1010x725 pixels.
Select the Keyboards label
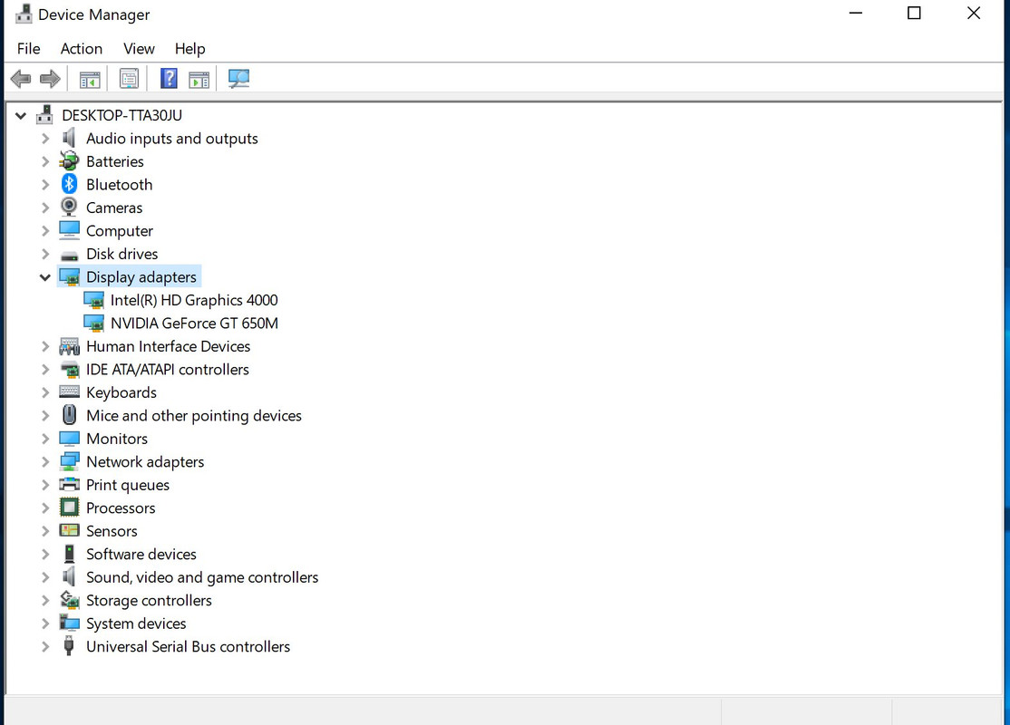tap(121, 392)
